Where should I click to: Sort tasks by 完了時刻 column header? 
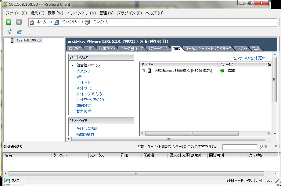point(263,155)
